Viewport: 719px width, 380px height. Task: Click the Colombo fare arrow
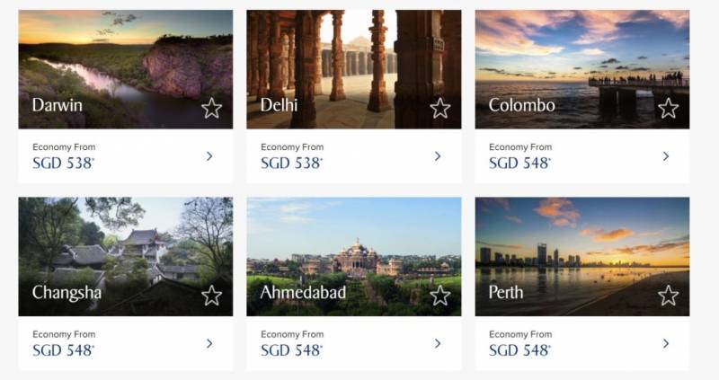666,156
